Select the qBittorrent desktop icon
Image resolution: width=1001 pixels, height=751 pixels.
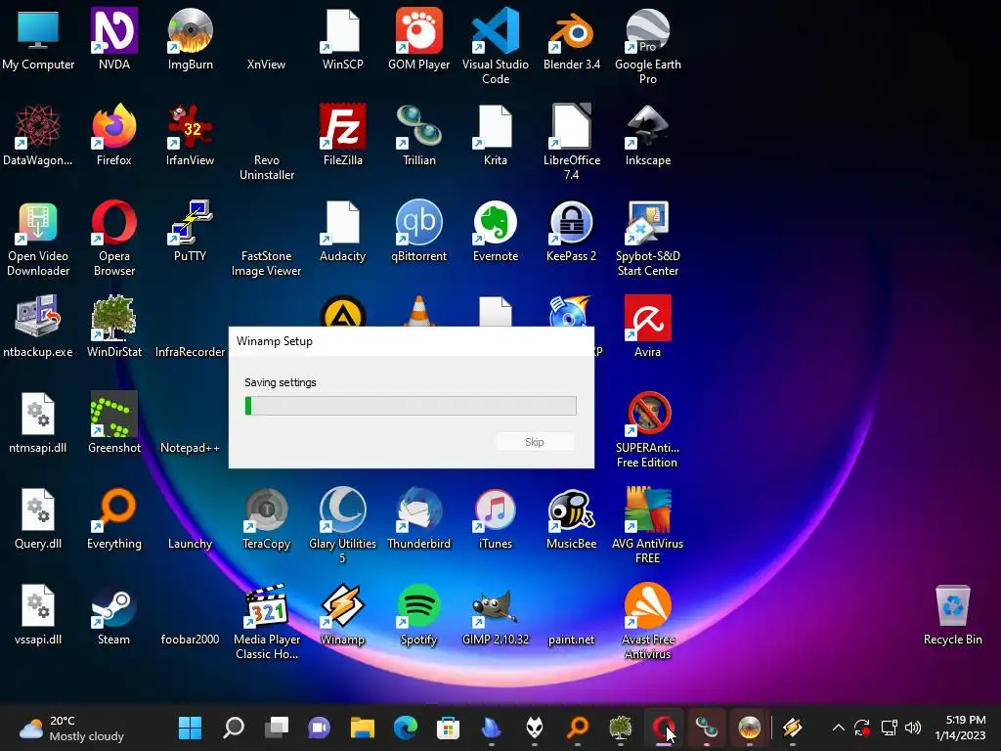pos(418,222)
